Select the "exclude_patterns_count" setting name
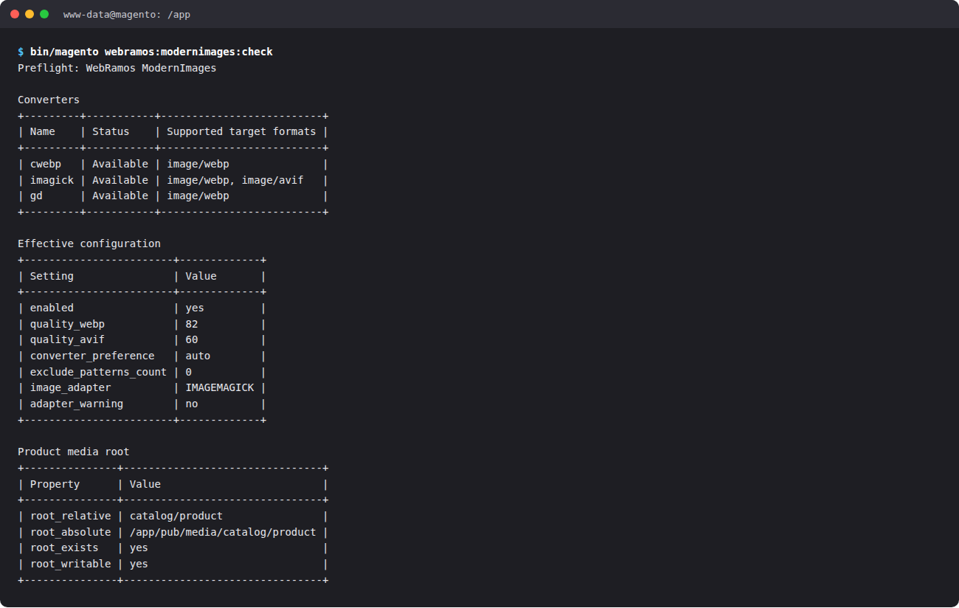 point(99,372)
